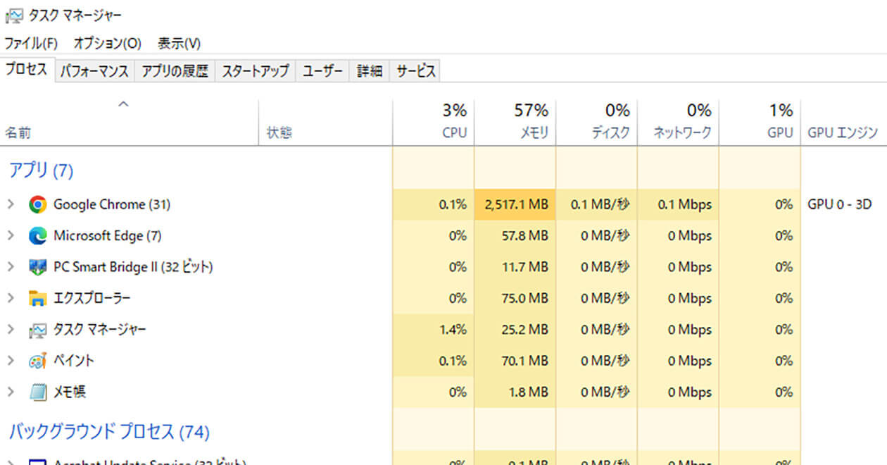887x465 pixels.
Task: Switch to the スタートアップ tab
Action: coord(256,71)
